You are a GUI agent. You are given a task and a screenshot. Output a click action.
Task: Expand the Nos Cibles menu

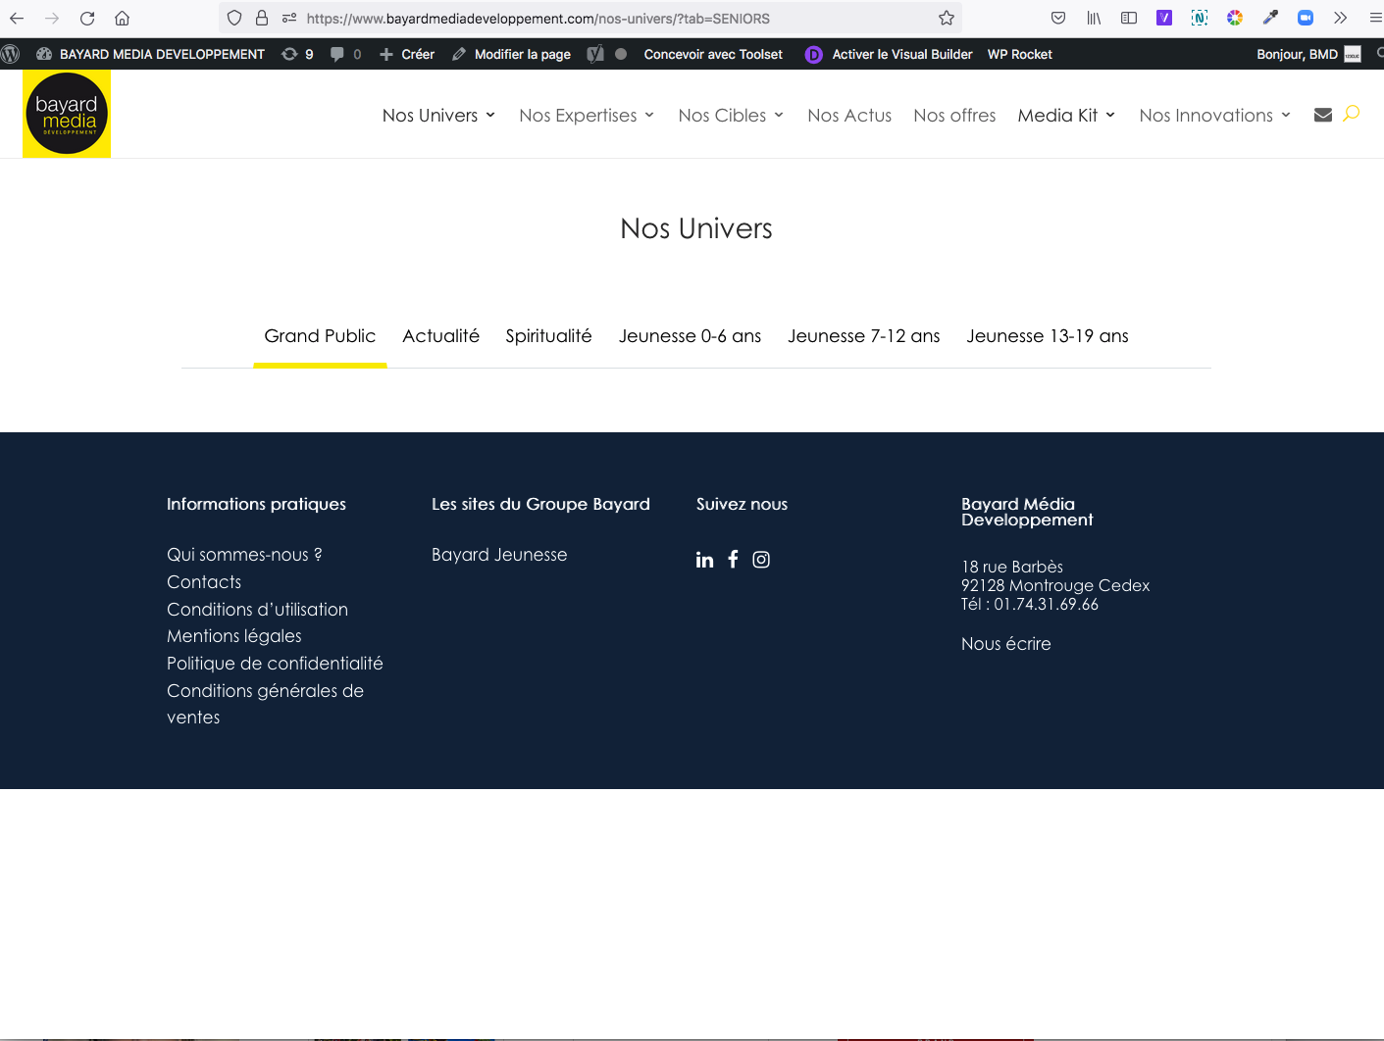731,115
